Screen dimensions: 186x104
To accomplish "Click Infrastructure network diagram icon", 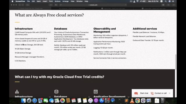I will (x=17, y=92).
